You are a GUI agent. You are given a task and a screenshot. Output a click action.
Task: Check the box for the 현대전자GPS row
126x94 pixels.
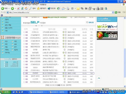[24, 44]
